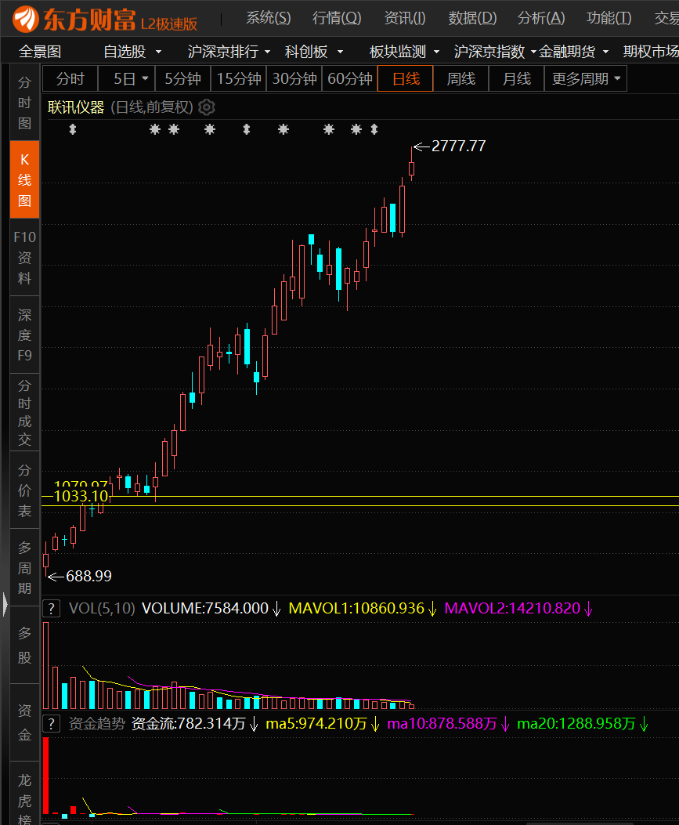Select the 日线 period tab
Screen dimensions: 679x825
coord(406,79)
